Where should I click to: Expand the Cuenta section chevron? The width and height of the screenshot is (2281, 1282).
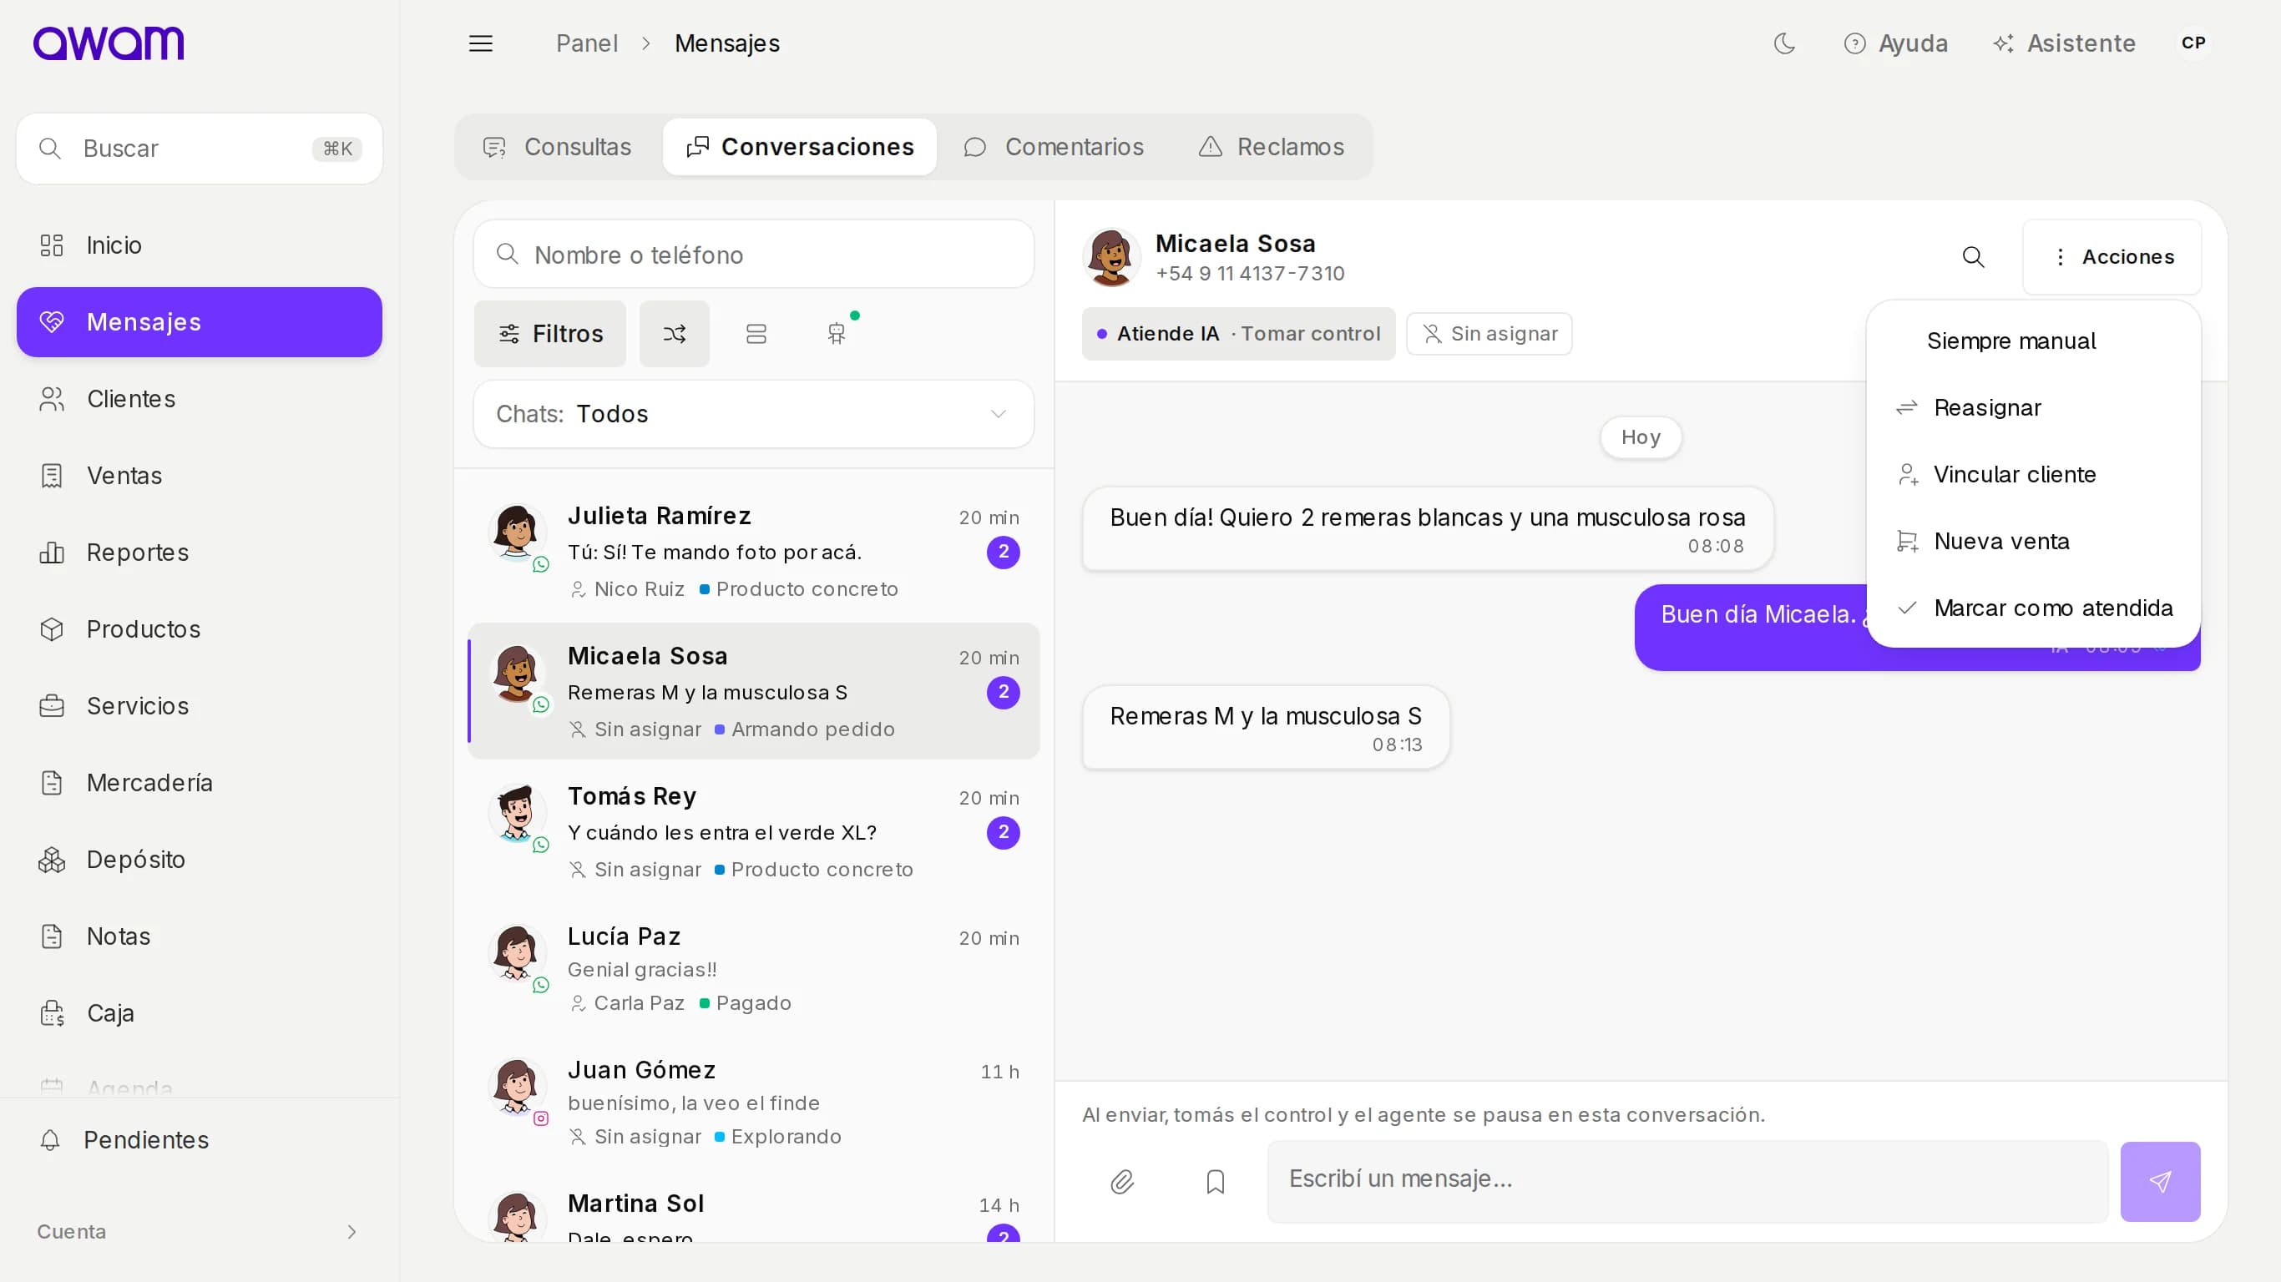point(352,1233)
